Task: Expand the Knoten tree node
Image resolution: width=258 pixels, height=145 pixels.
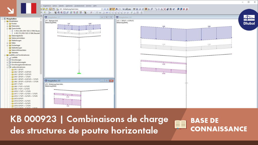Action: (x=7, y=24)
